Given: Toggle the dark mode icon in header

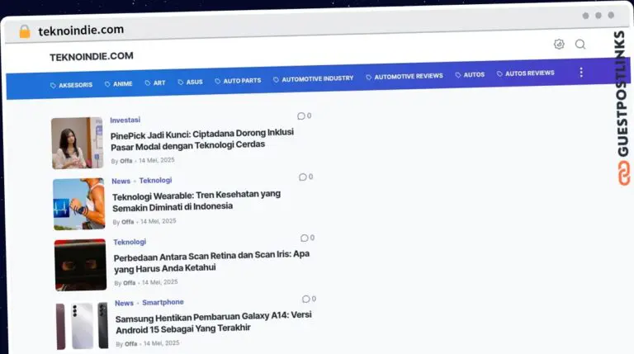Looking at the screenshot, I should pos(559,45).
